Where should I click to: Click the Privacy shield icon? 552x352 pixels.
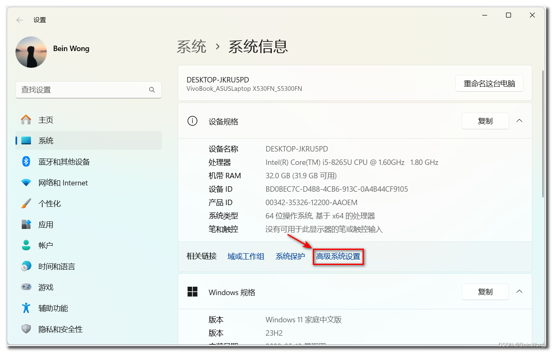tap(26, 329)
